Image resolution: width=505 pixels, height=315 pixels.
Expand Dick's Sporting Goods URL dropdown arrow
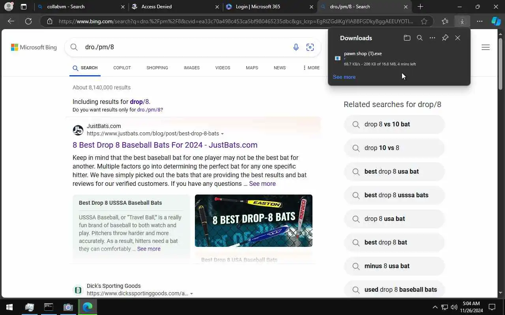[191, 294]
